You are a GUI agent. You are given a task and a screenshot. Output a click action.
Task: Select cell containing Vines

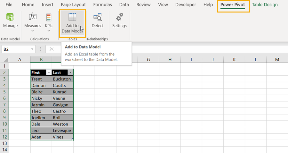click(63, 137)
